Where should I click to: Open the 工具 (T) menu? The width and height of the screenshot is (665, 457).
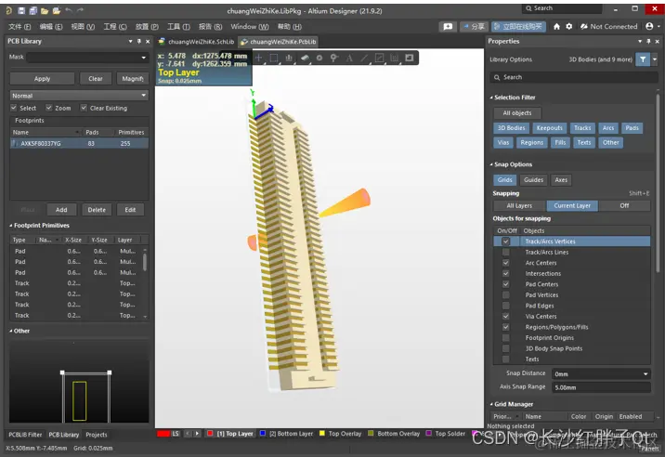point(178,26)
